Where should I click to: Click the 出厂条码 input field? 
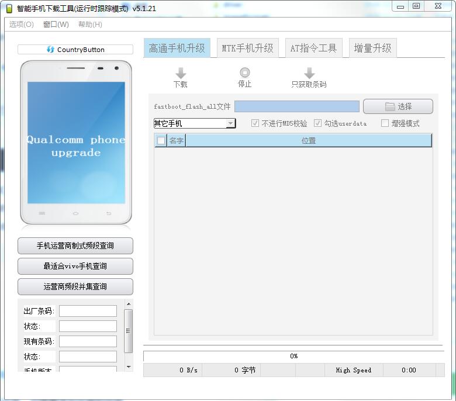coord(88,311)
